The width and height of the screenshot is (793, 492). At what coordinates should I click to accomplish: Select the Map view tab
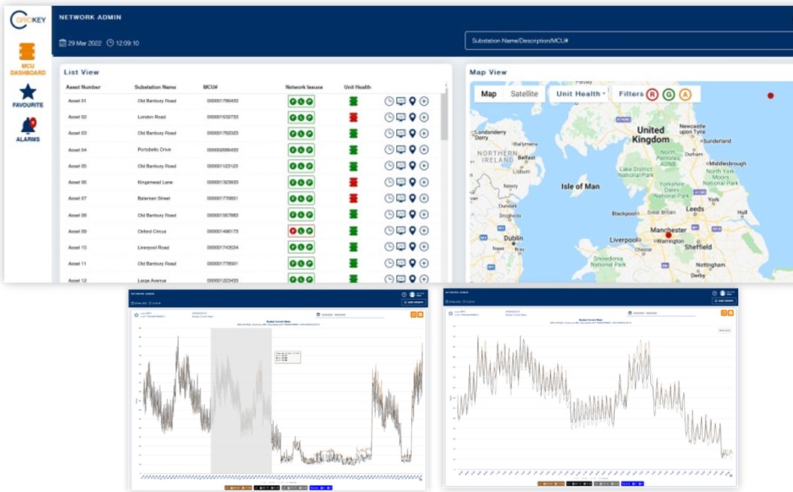489,94
